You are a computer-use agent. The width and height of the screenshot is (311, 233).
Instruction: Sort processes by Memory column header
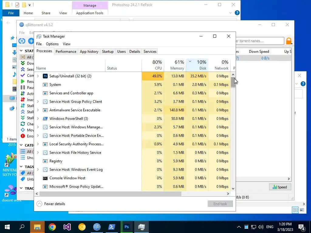(x=175, y=65)
